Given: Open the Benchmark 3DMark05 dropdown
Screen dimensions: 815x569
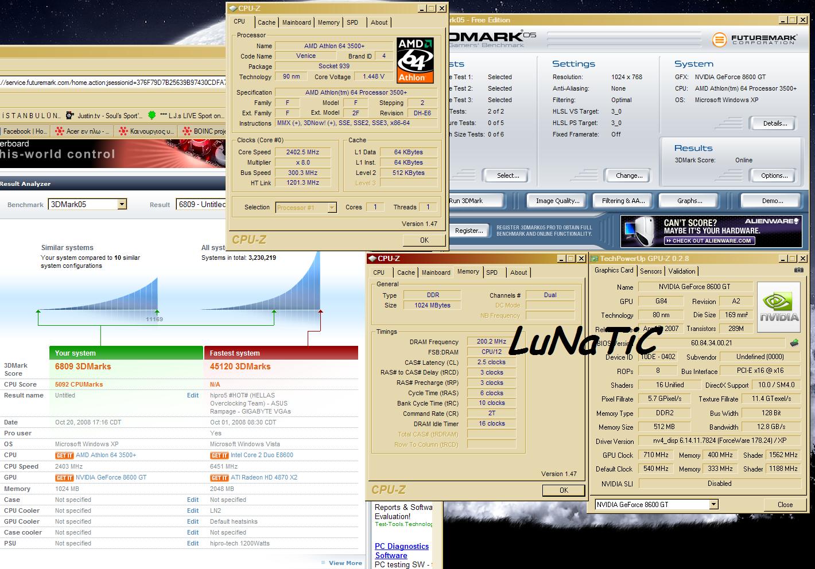Looking at the screenshot, I should coord(122,204).
